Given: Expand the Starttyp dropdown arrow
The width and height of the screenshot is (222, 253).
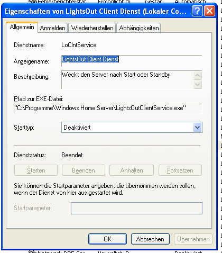Looking at the screenshot, I should pos(198,127).
